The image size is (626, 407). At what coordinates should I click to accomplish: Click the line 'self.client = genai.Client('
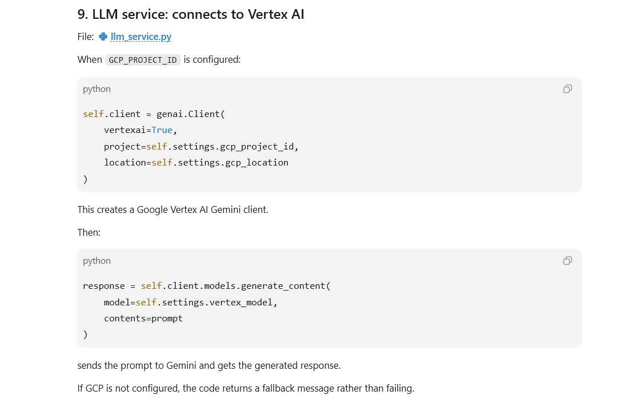point(154,114)
